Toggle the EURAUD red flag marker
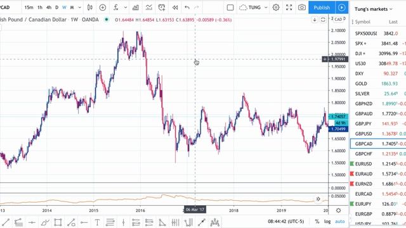This screenshot has height=228, width=406. 352,174
